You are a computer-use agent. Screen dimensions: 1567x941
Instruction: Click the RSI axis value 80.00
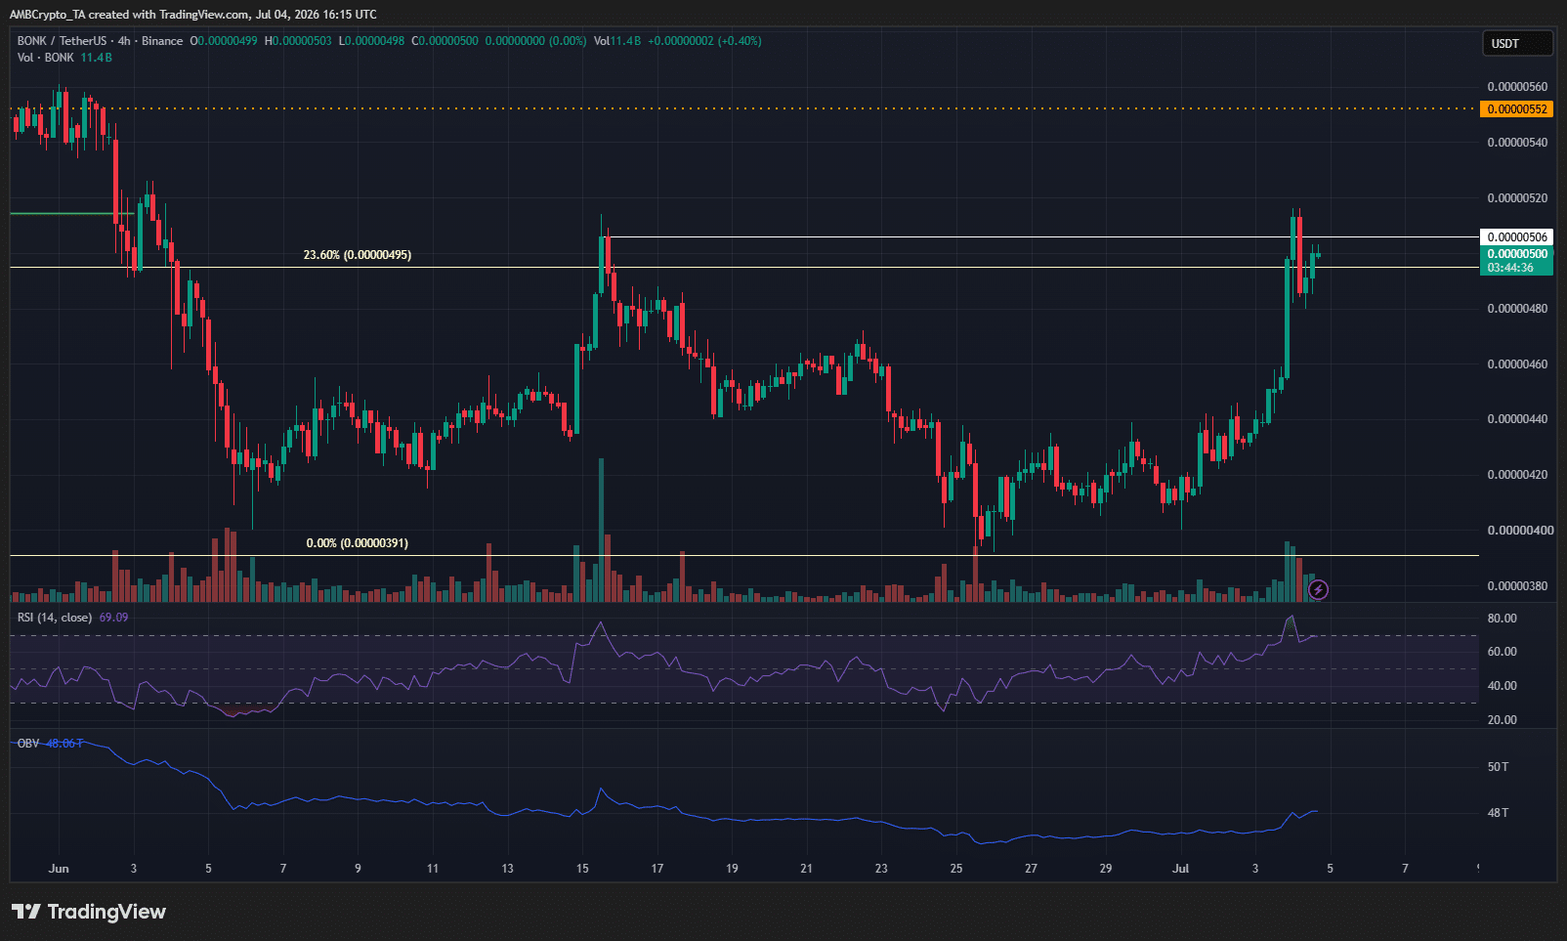(1502, 619)
